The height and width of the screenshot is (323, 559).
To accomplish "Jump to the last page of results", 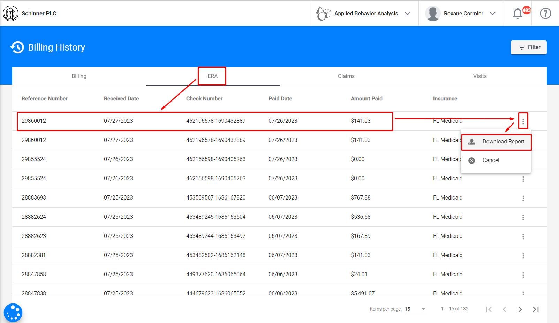I will click(x=536, y=309).
